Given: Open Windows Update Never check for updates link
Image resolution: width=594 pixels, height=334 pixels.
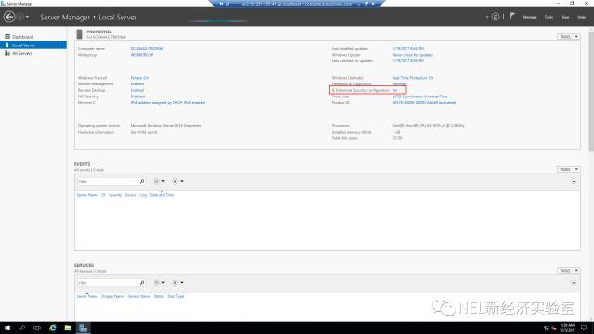Looking at the screenshot, I should (x=412, y=55).
